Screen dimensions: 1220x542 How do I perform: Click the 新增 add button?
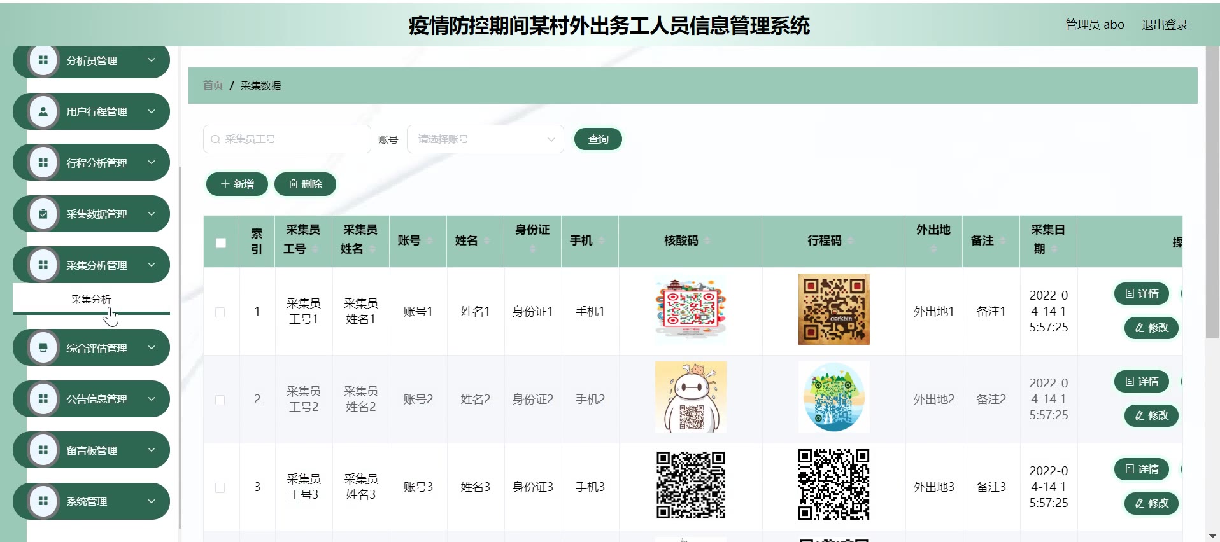point(237,184)
